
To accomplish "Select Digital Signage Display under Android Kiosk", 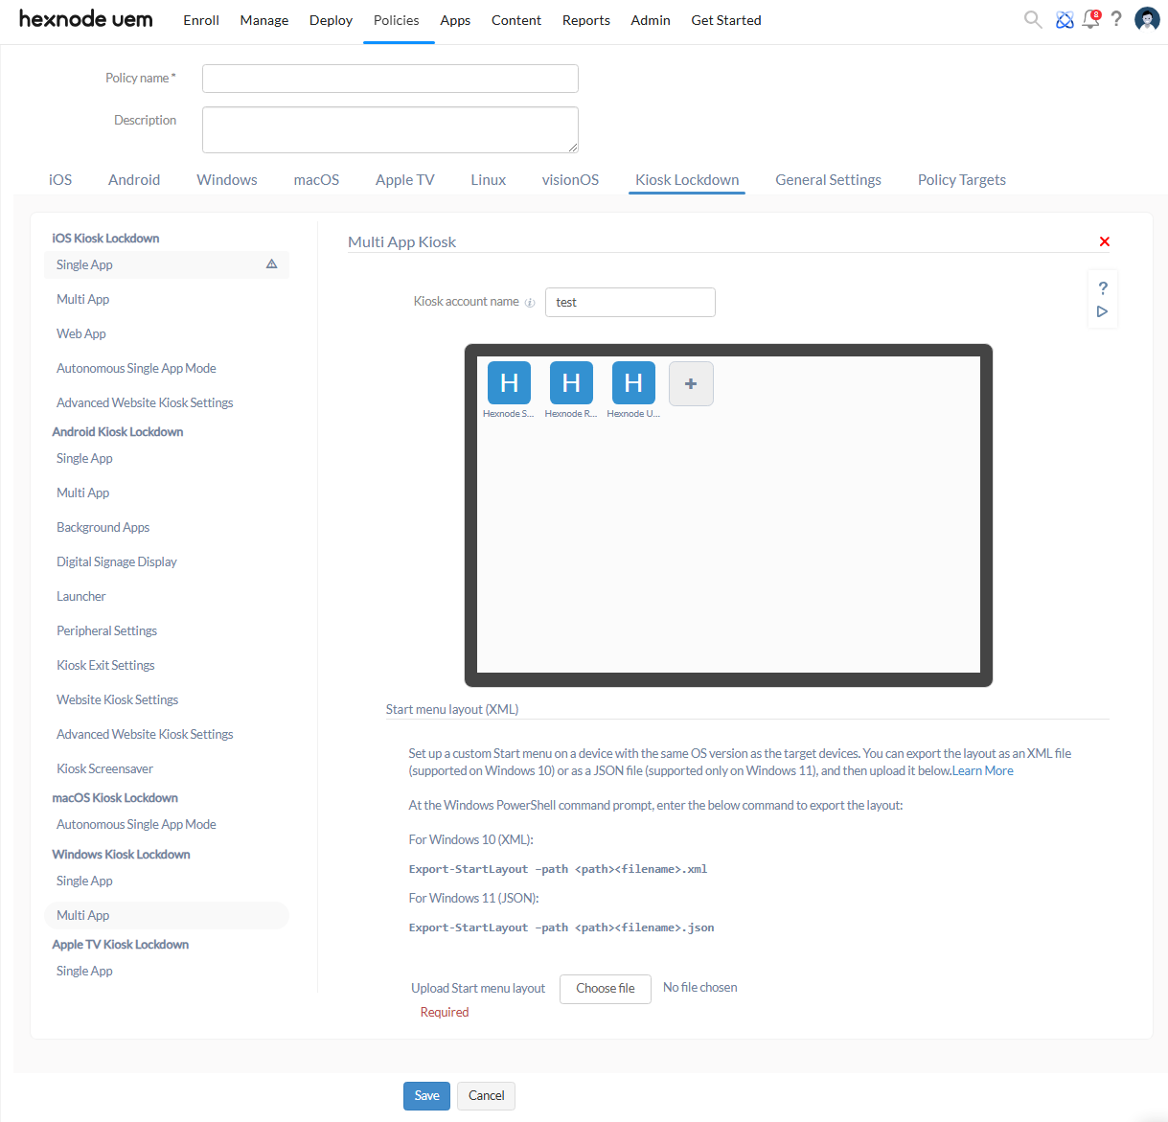I will pyautogui.click(x=117, y=562).
